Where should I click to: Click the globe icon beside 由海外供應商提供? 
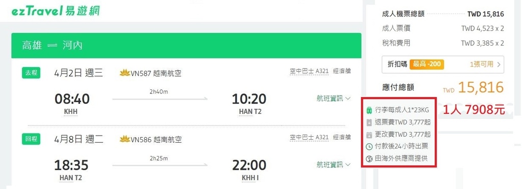pyautogui.click(x=369, y=159)
